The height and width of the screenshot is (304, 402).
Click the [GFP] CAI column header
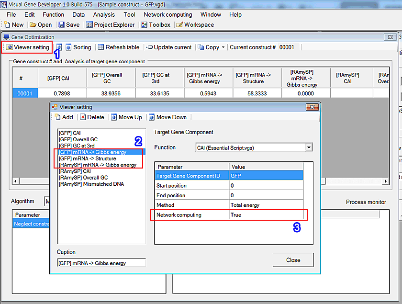click(62, 78)
